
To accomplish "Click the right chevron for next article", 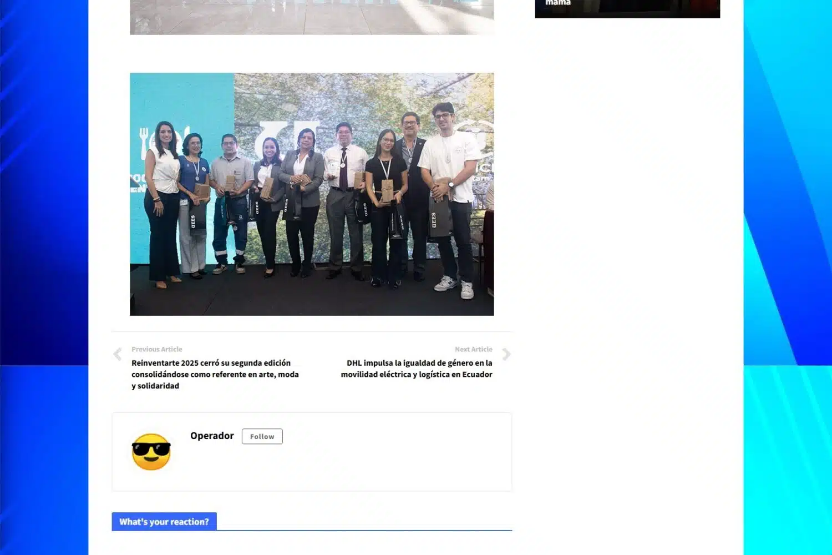I will 506,355.
